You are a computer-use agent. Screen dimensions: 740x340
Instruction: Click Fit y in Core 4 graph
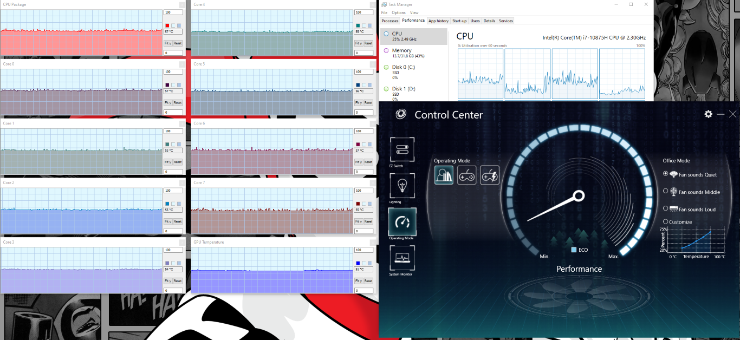pyautogui.click(x=359, y=43)
